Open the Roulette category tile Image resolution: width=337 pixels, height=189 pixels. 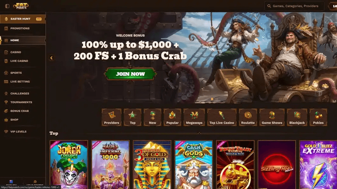pyautogui.click(x=248, y=117)
